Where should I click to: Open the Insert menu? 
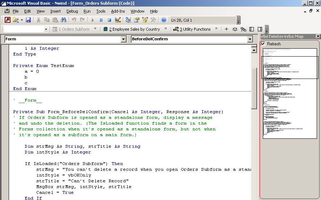pyautogui.click(x=55, y=11)
